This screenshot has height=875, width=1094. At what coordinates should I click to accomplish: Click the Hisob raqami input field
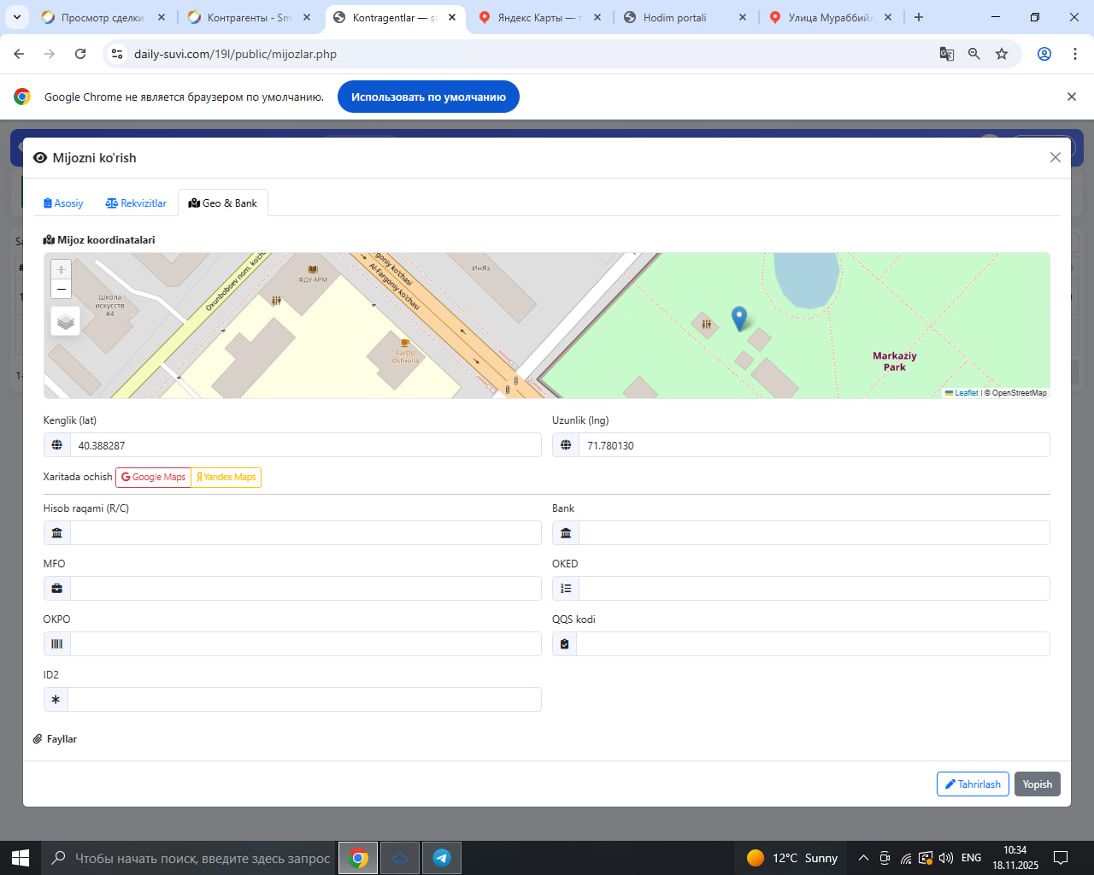[305, 533]
